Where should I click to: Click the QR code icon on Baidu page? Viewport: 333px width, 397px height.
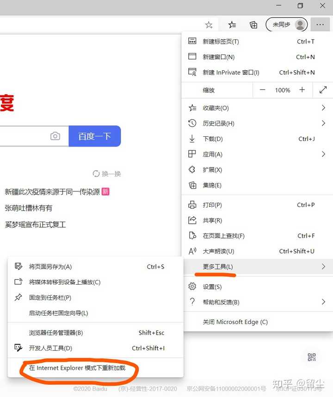pyautogui.click(x=312, y=357)
